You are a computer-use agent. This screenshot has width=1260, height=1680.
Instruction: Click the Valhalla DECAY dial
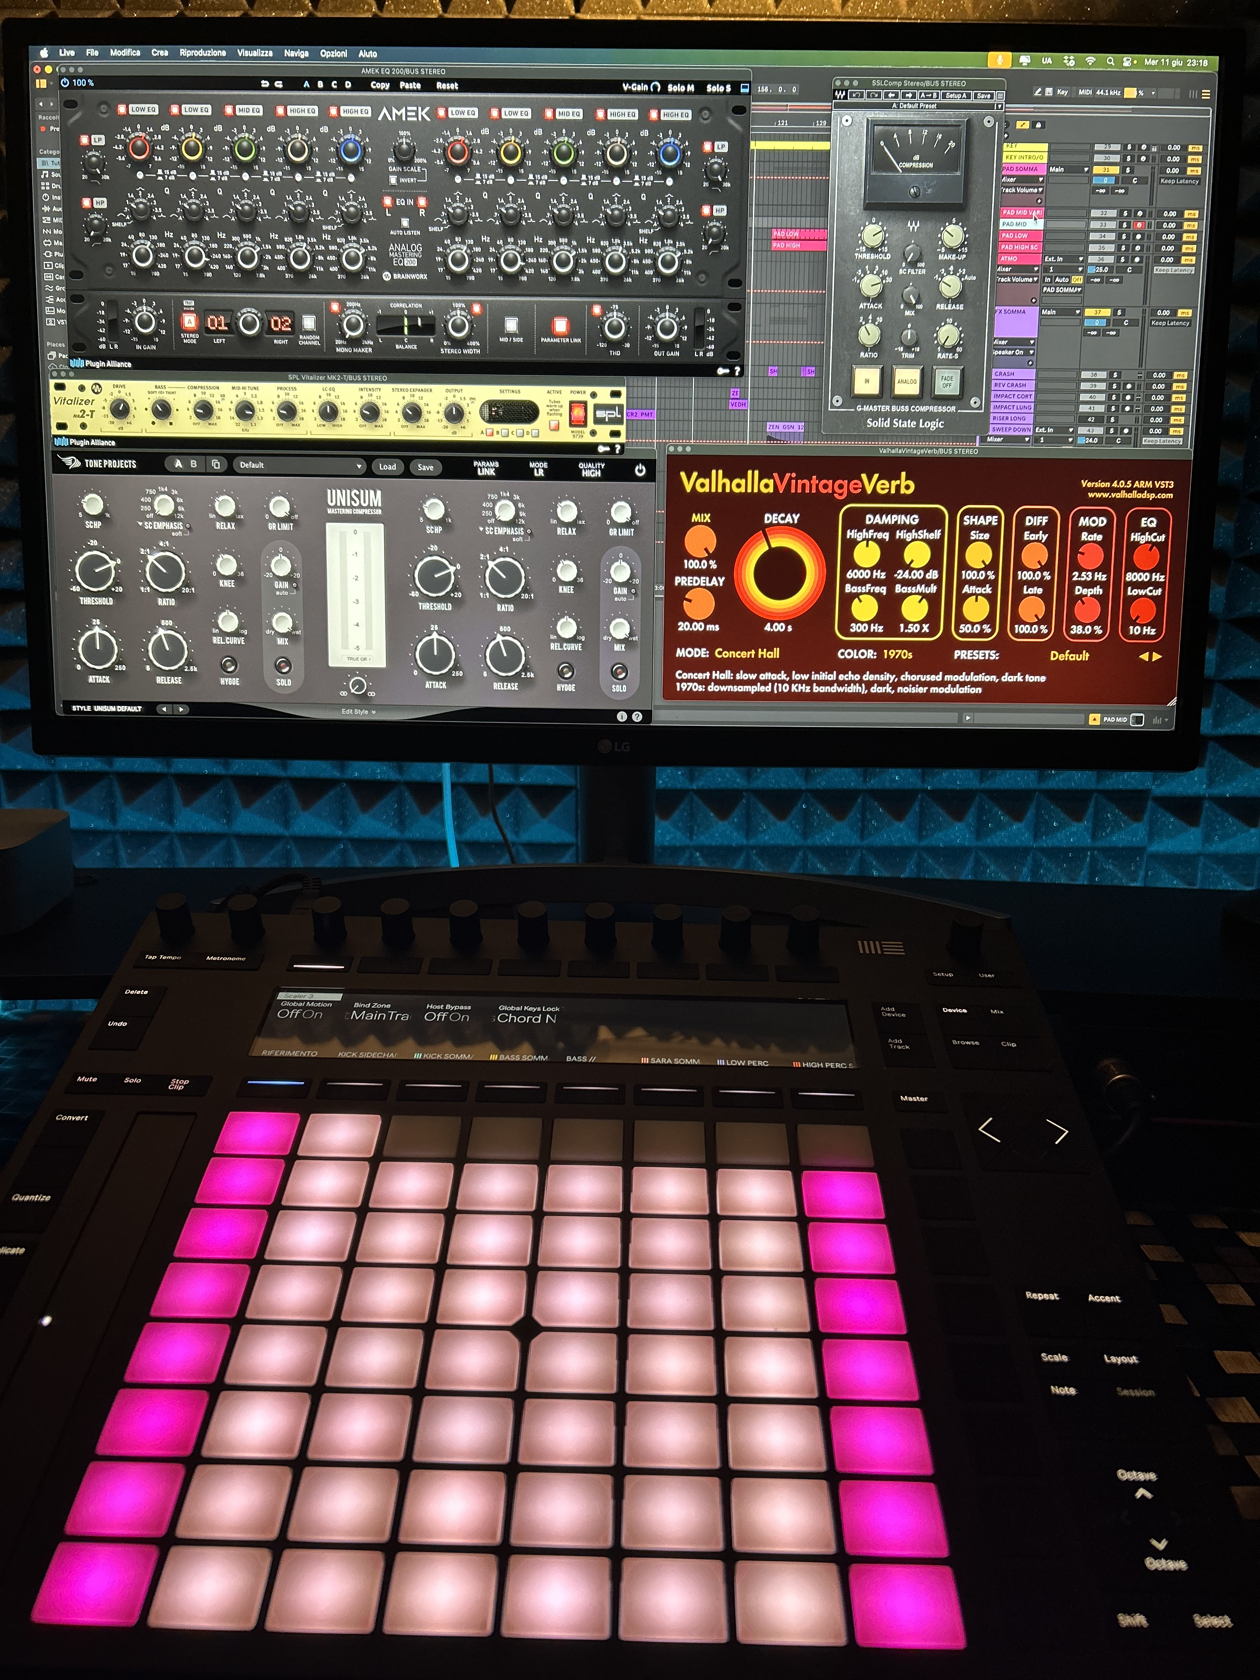point(779,572)
